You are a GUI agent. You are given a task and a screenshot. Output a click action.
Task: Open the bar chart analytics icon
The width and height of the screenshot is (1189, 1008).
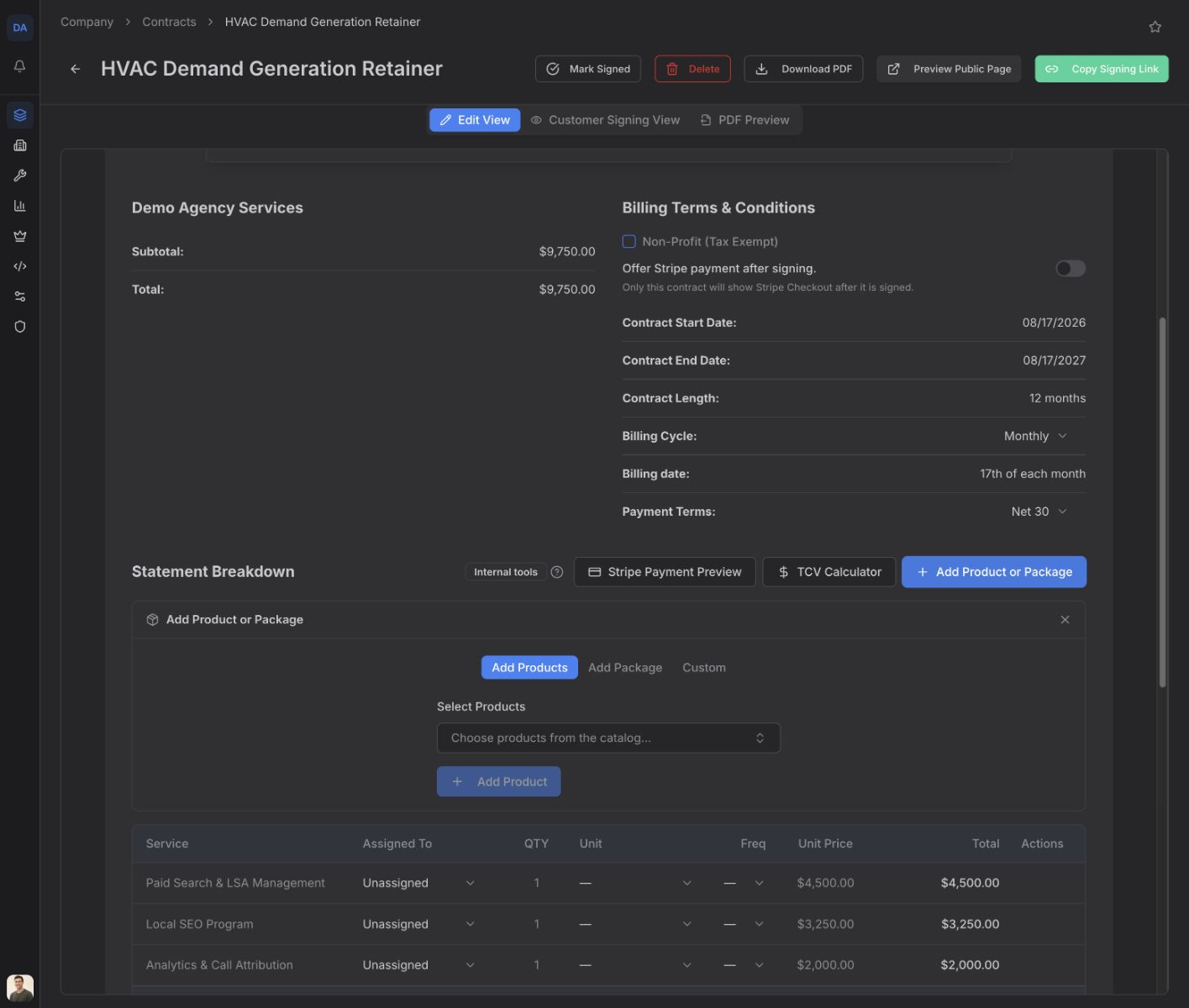tap(20, 206)
